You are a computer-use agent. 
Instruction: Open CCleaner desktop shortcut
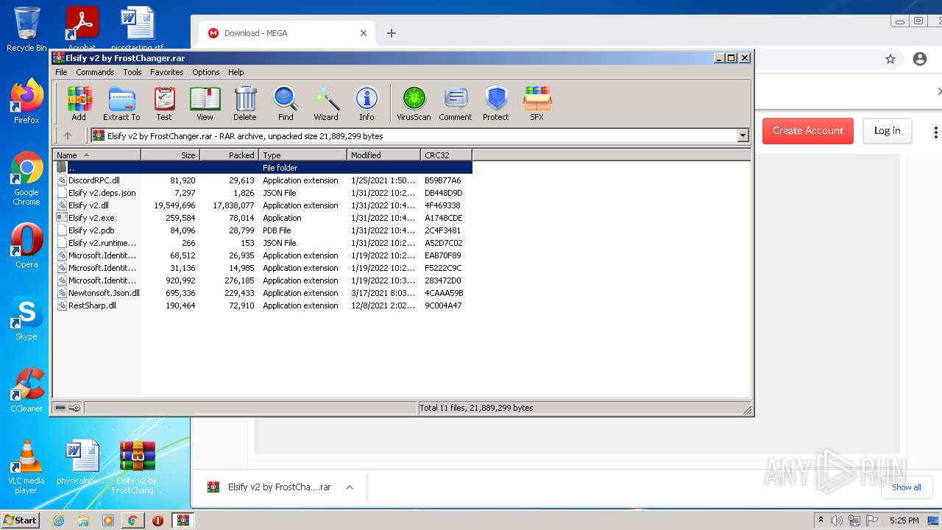point(26,390)
